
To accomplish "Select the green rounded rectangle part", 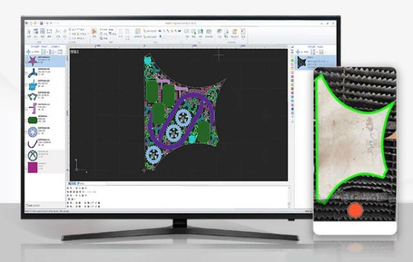I will [x=32, y=120].
